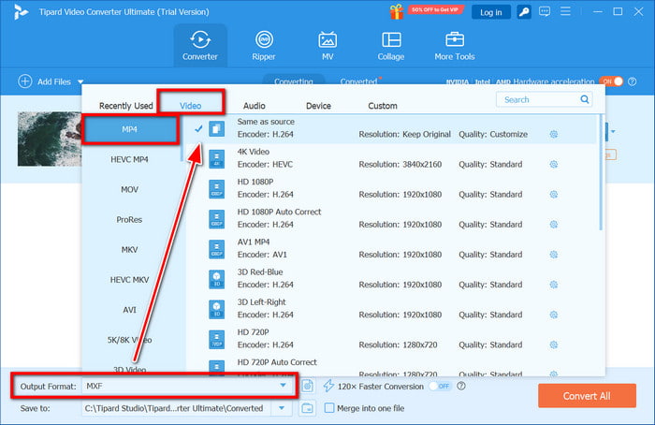Choose 3D Left-Right preset
The height and width of the screenshot is (425, 655).
point(393,309)
